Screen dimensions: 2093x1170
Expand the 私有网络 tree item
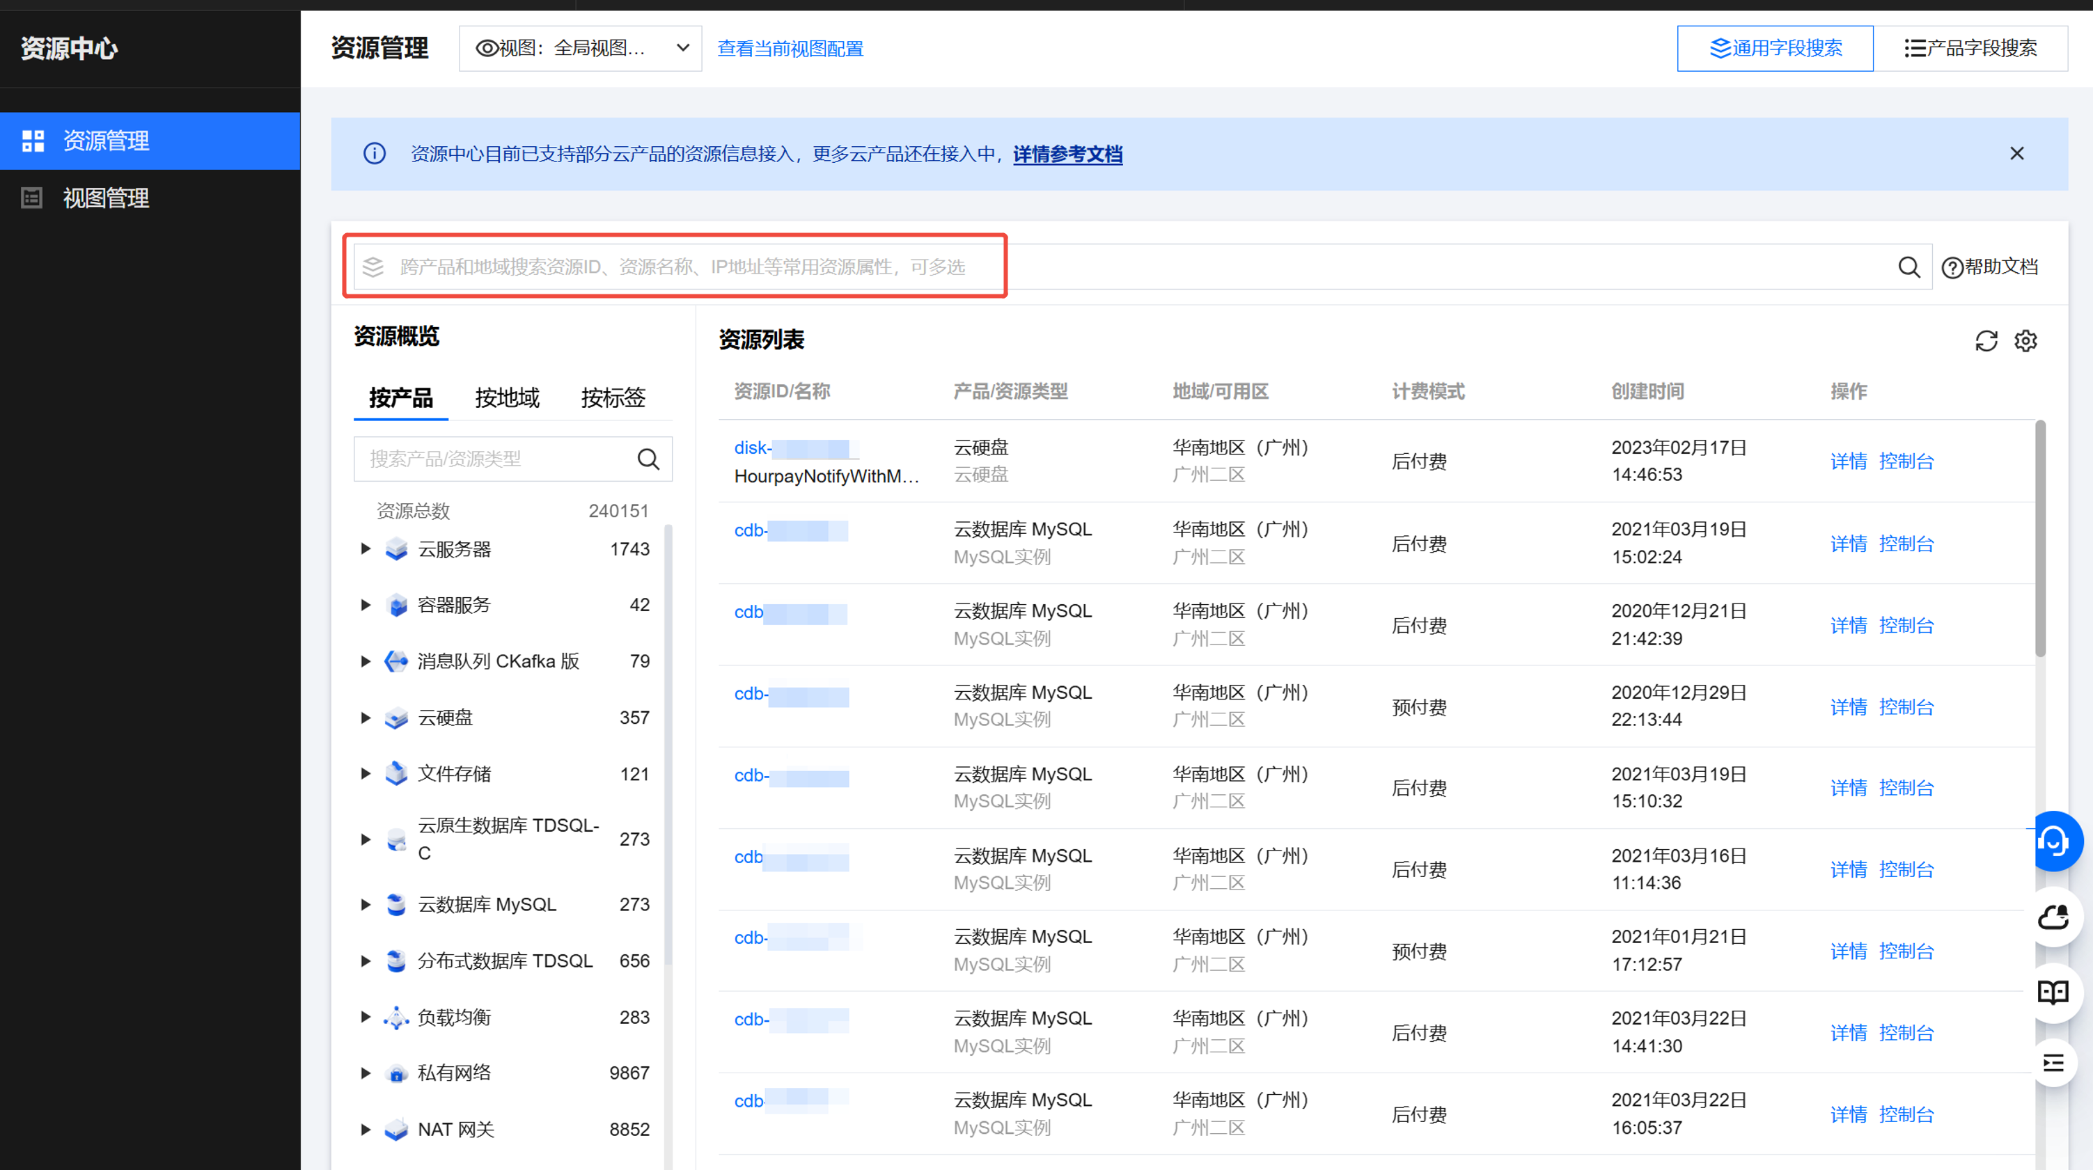click(366, 1073)
